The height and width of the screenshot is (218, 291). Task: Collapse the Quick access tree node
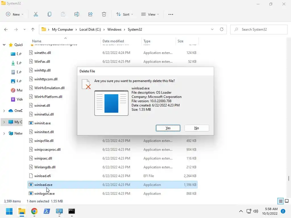tap(4, 45)
